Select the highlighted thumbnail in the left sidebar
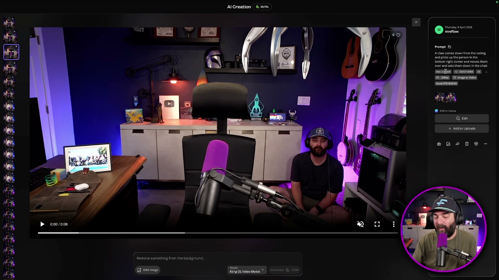 [x=11, y=52]
